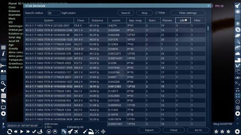Click the sync real time circular arrows icon
The width and height of the screenshot is (241, 135).
click(x=9, y=132)
